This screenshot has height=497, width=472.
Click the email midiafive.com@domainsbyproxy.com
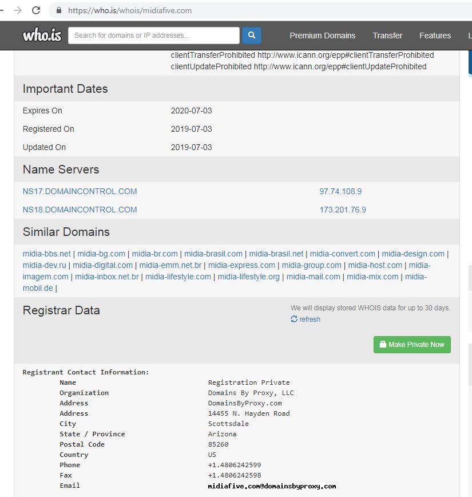(272, 486)
